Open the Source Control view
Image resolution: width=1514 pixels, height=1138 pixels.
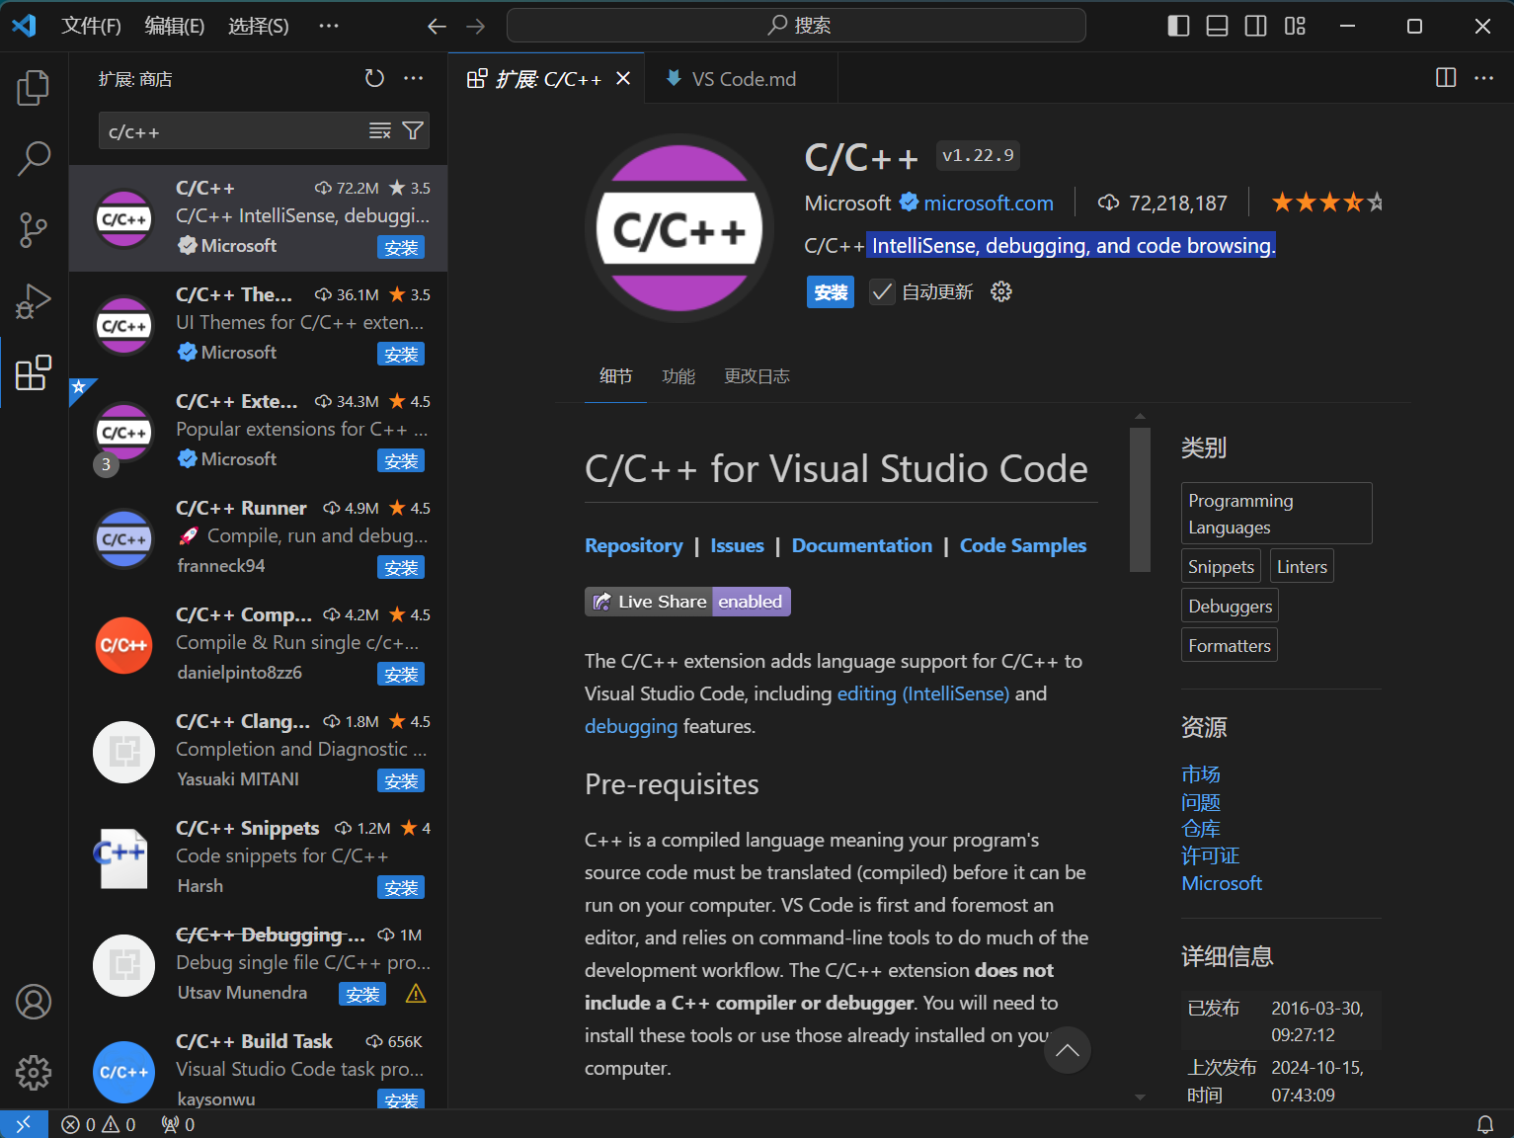point(34,229)
